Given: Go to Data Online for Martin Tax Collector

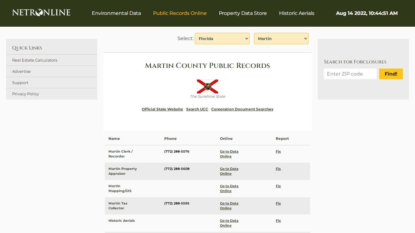Looking at the screenshot, I should (x=229, y=206).
